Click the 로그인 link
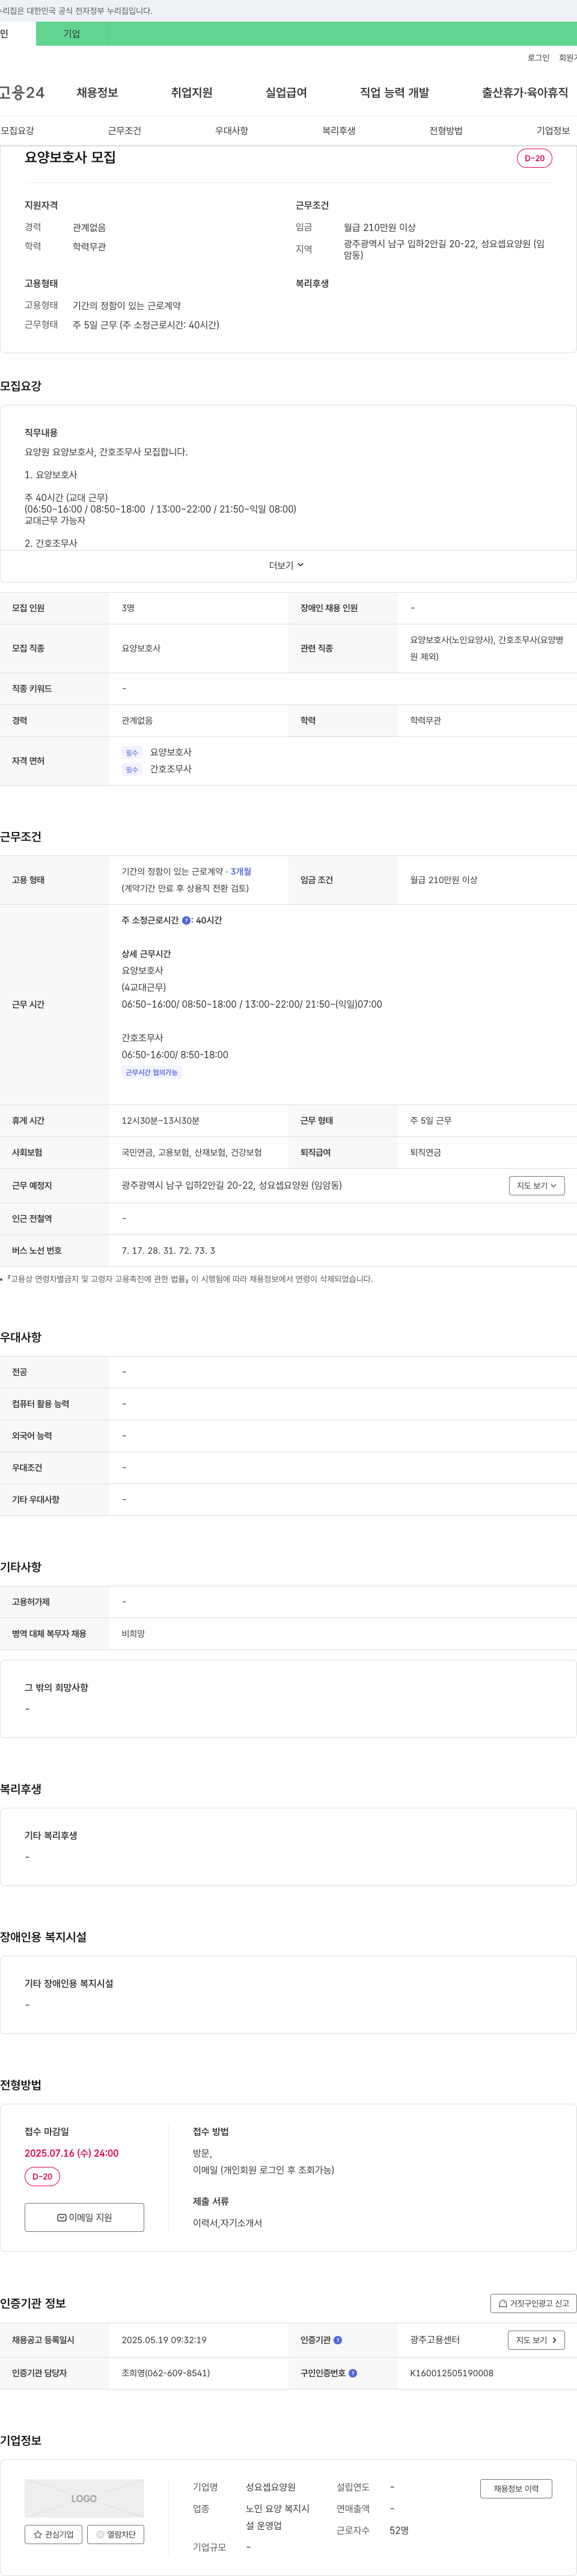This screenshot has width=577, height=2576. (x=538, y=58)
